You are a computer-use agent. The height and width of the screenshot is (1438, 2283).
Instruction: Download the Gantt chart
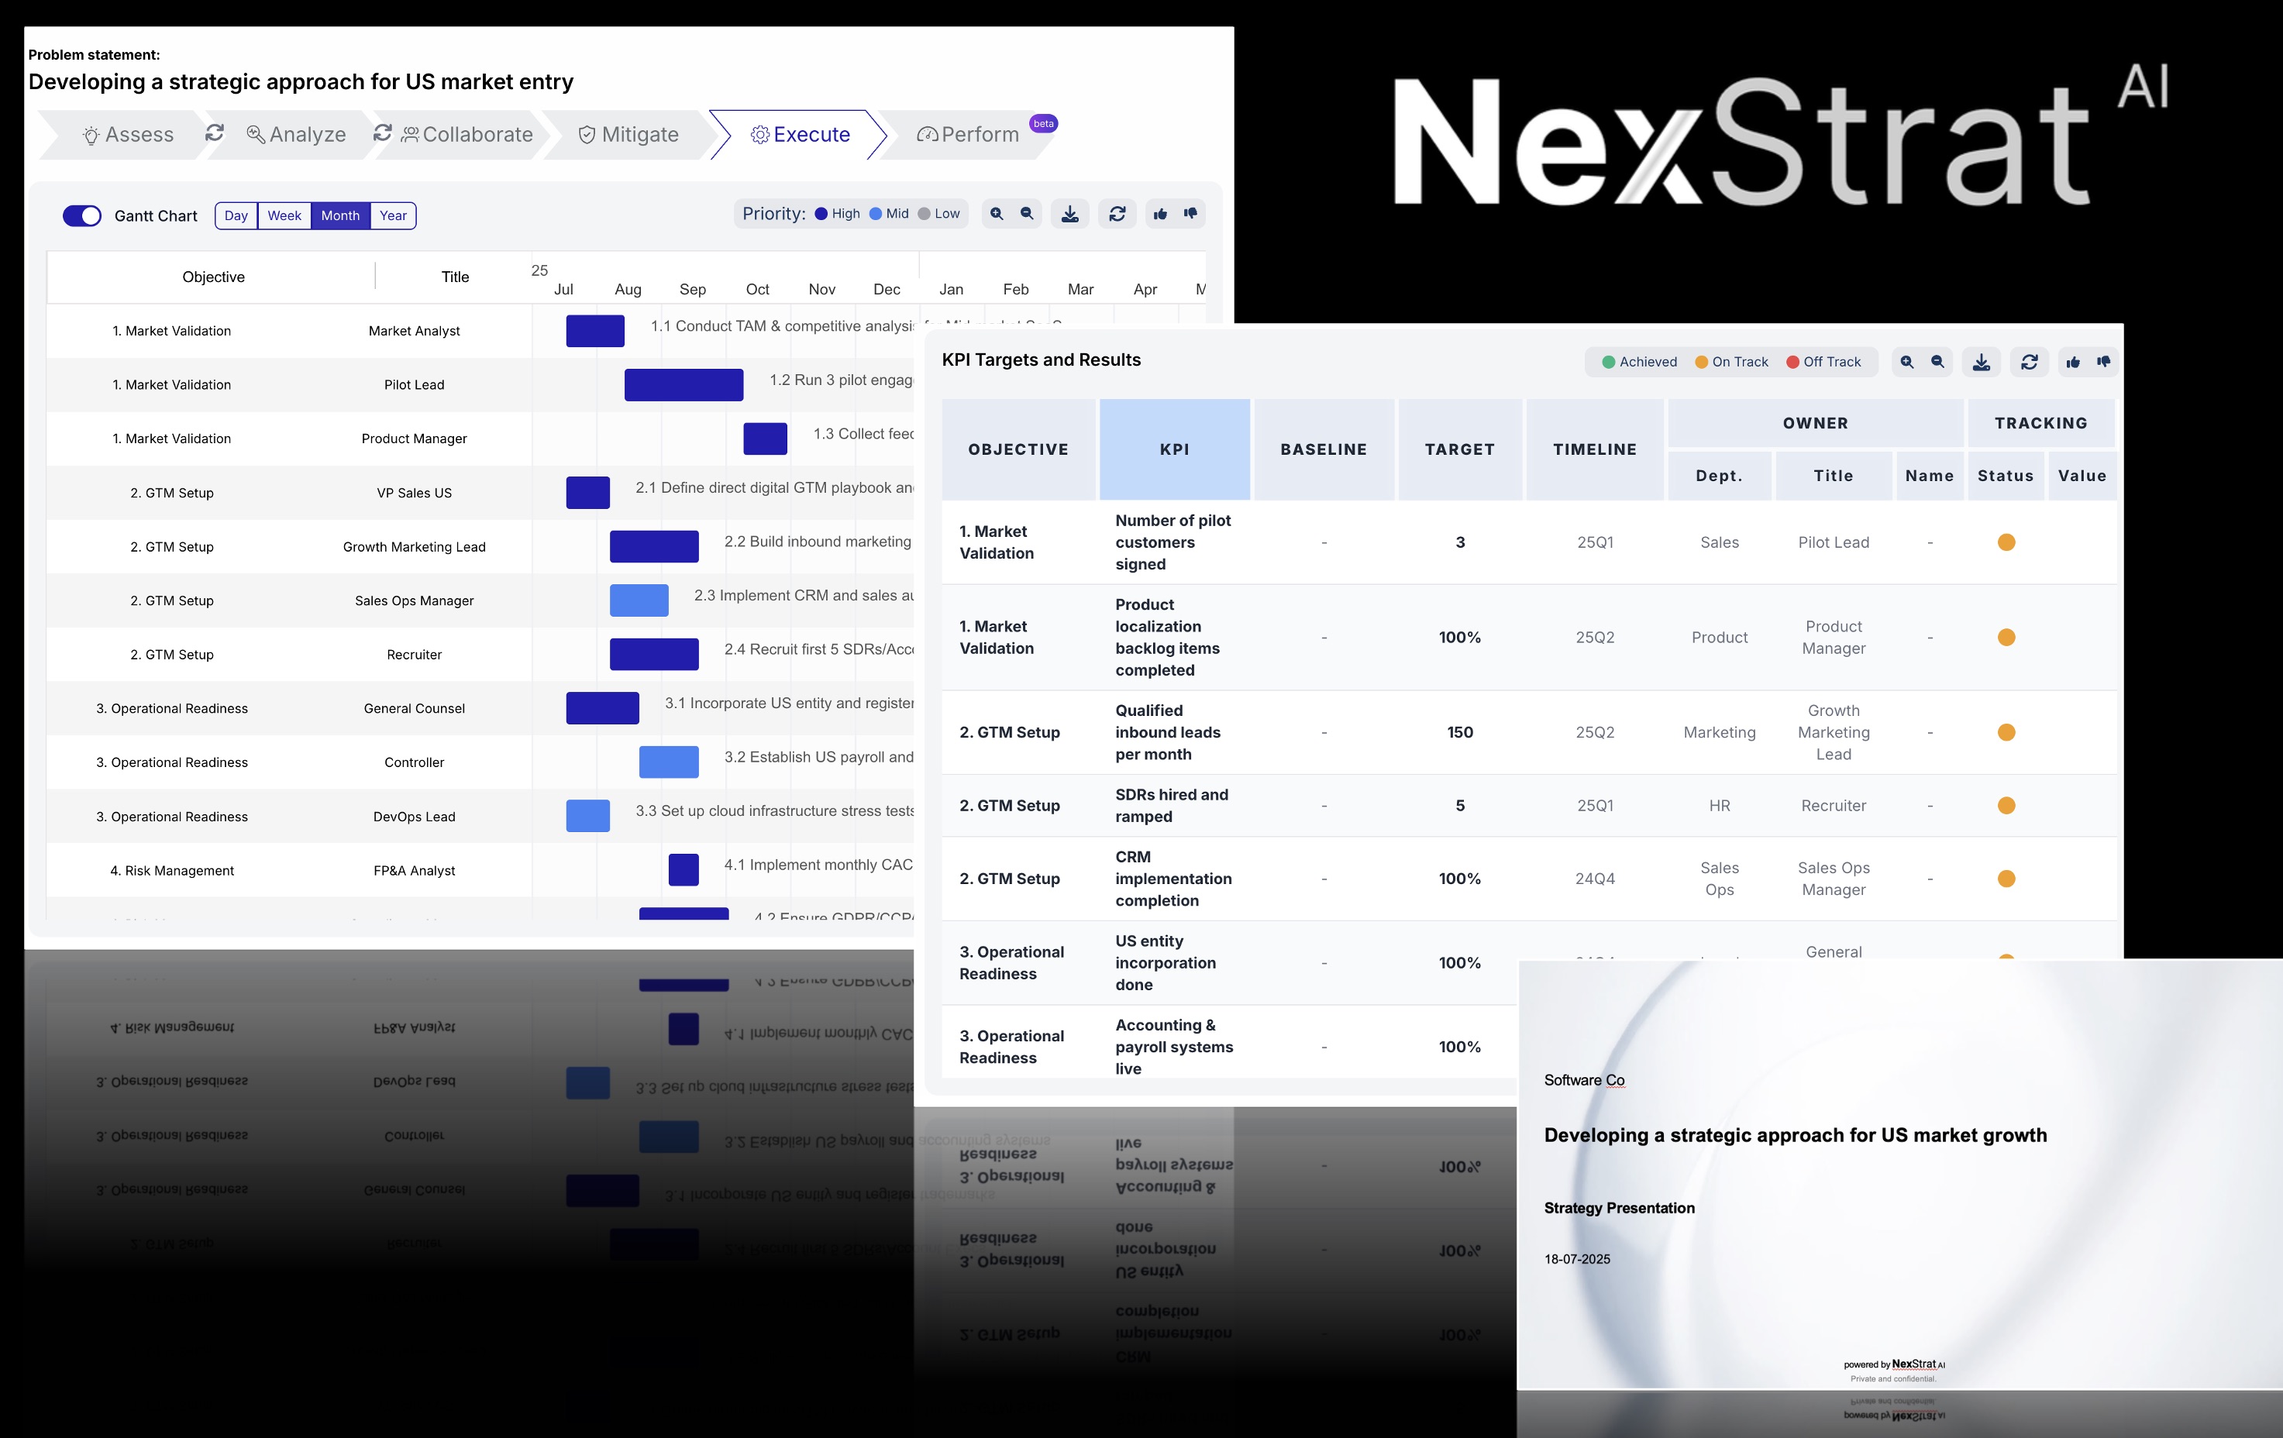(x=1070, y=213)
